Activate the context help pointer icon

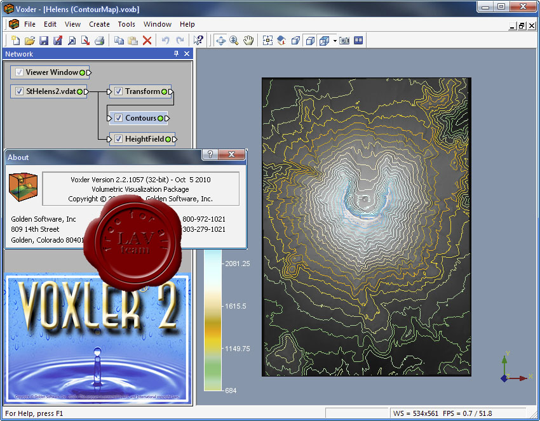point(198,41)
